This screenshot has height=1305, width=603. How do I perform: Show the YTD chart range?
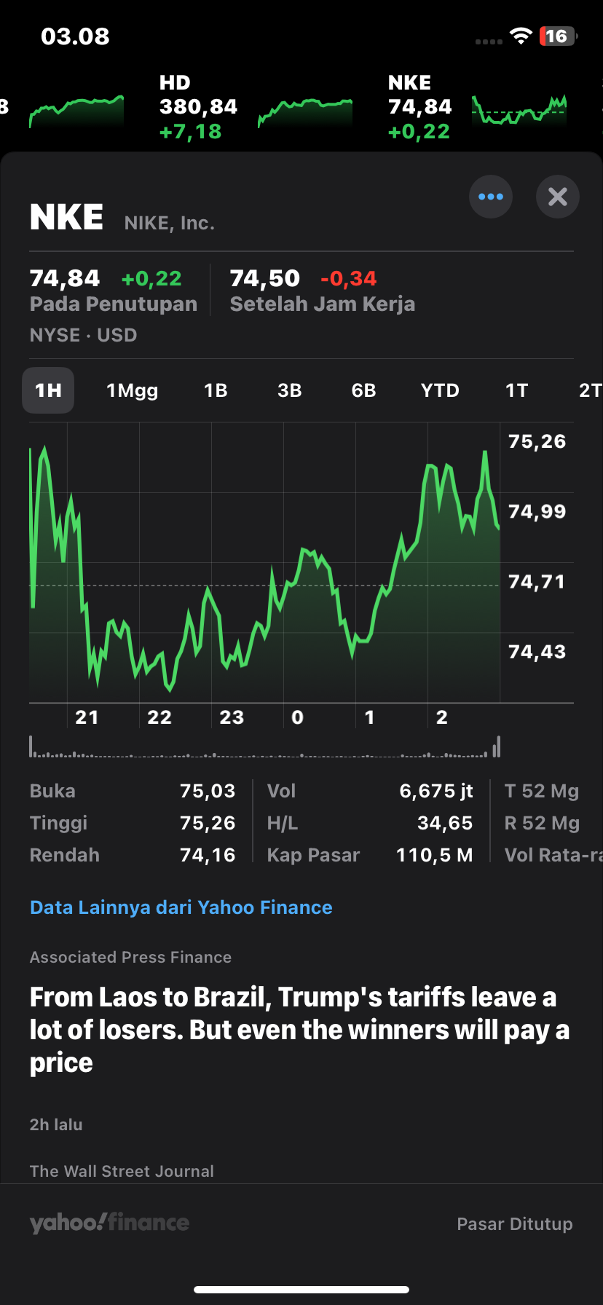pyautogui.click(x=440, y=390)
